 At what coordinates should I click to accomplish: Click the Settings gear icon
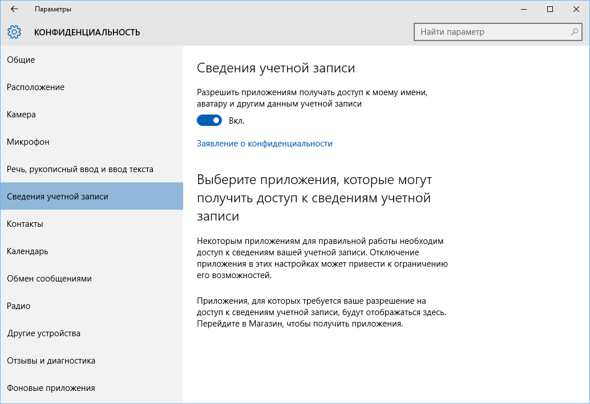pyautogui.click(x=14, y=32)
